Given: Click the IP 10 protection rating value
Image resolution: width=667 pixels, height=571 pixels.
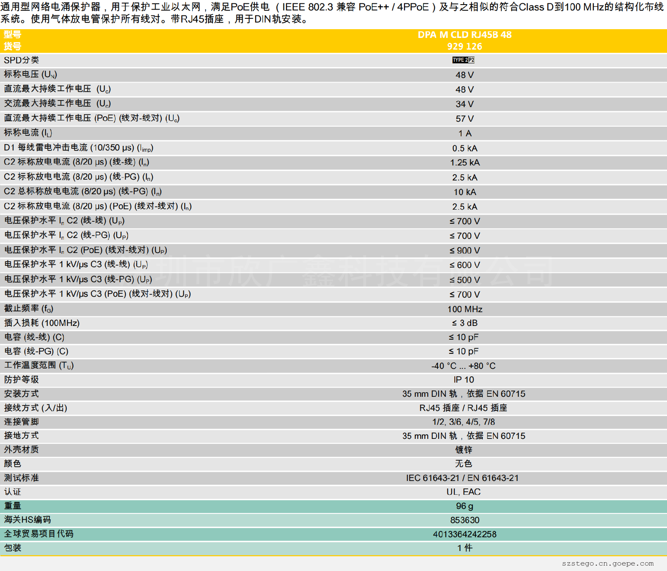Looking at the screenshot, I should coord(464,380).
